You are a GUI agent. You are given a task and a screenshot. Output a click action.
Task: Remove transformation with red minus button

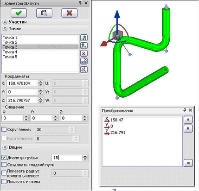tap(188, 163)
